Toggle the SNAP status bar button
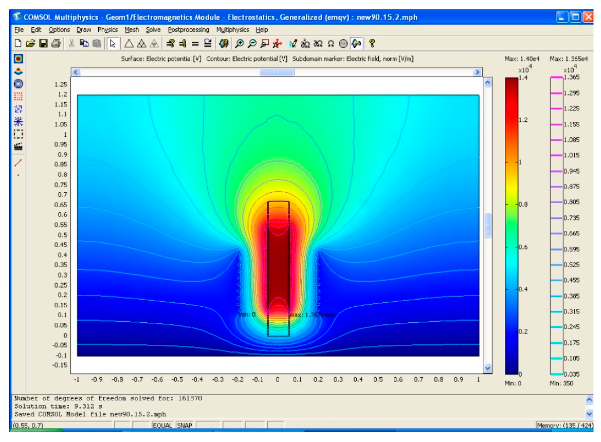 point(185,425)
